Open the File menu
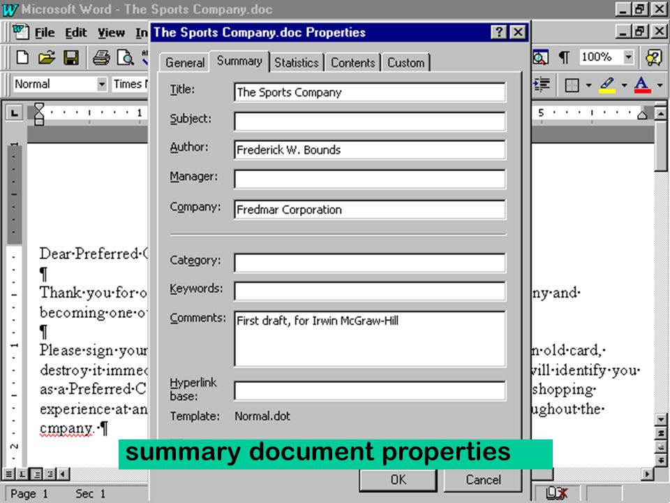The height and width of the screenshot is (503, 670). point(45,33)
